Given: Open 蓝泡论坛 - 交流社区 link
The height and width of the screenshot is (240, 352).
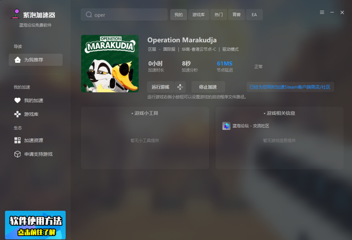Looking at the screenshot, I should (x=251, y=126).
